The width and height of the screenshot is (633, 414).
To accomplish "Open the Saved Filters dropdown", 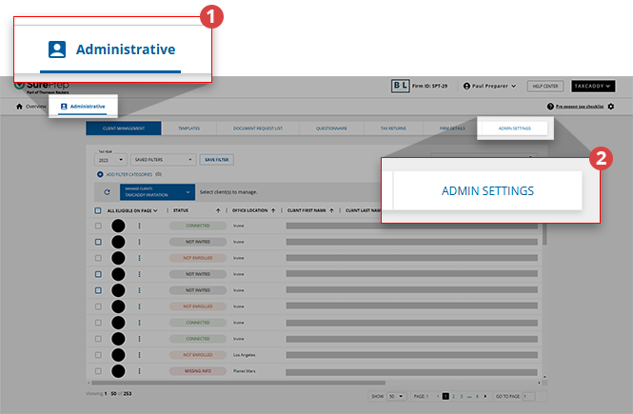I will pos(163,160).
